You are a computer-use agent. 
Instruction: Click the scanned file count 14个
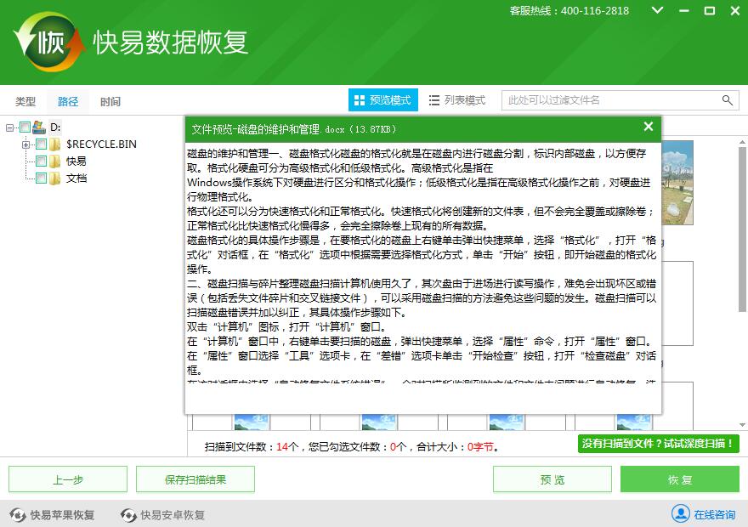pos(287,447)
